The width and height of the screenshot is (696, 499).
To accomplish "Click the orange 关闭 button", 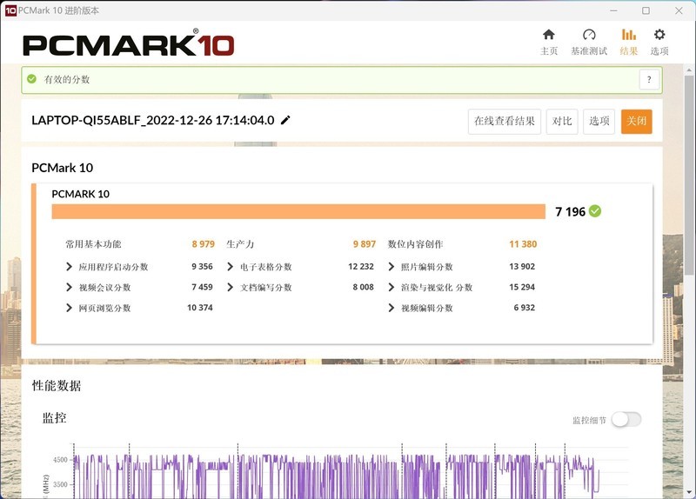I will tap(637, 121).
